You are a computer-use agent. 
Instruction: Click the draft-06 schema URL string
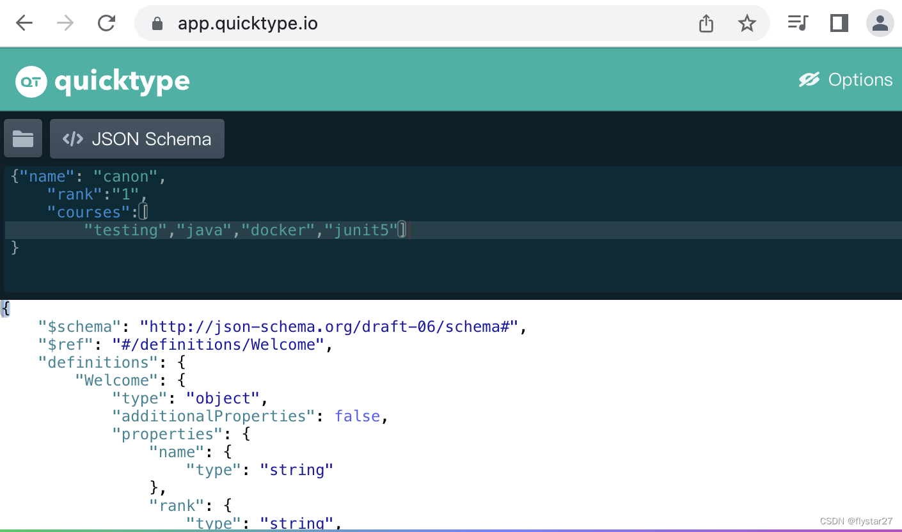329,327
